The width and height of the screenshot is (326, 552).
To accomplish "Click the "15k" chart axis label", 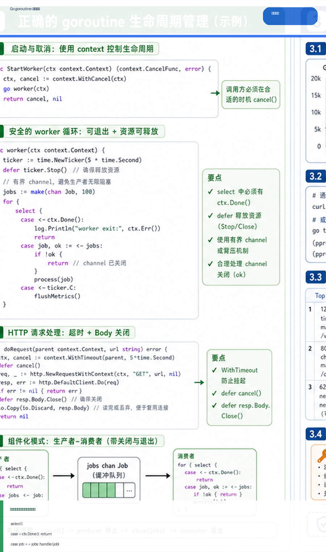I will tap(316, 95).
